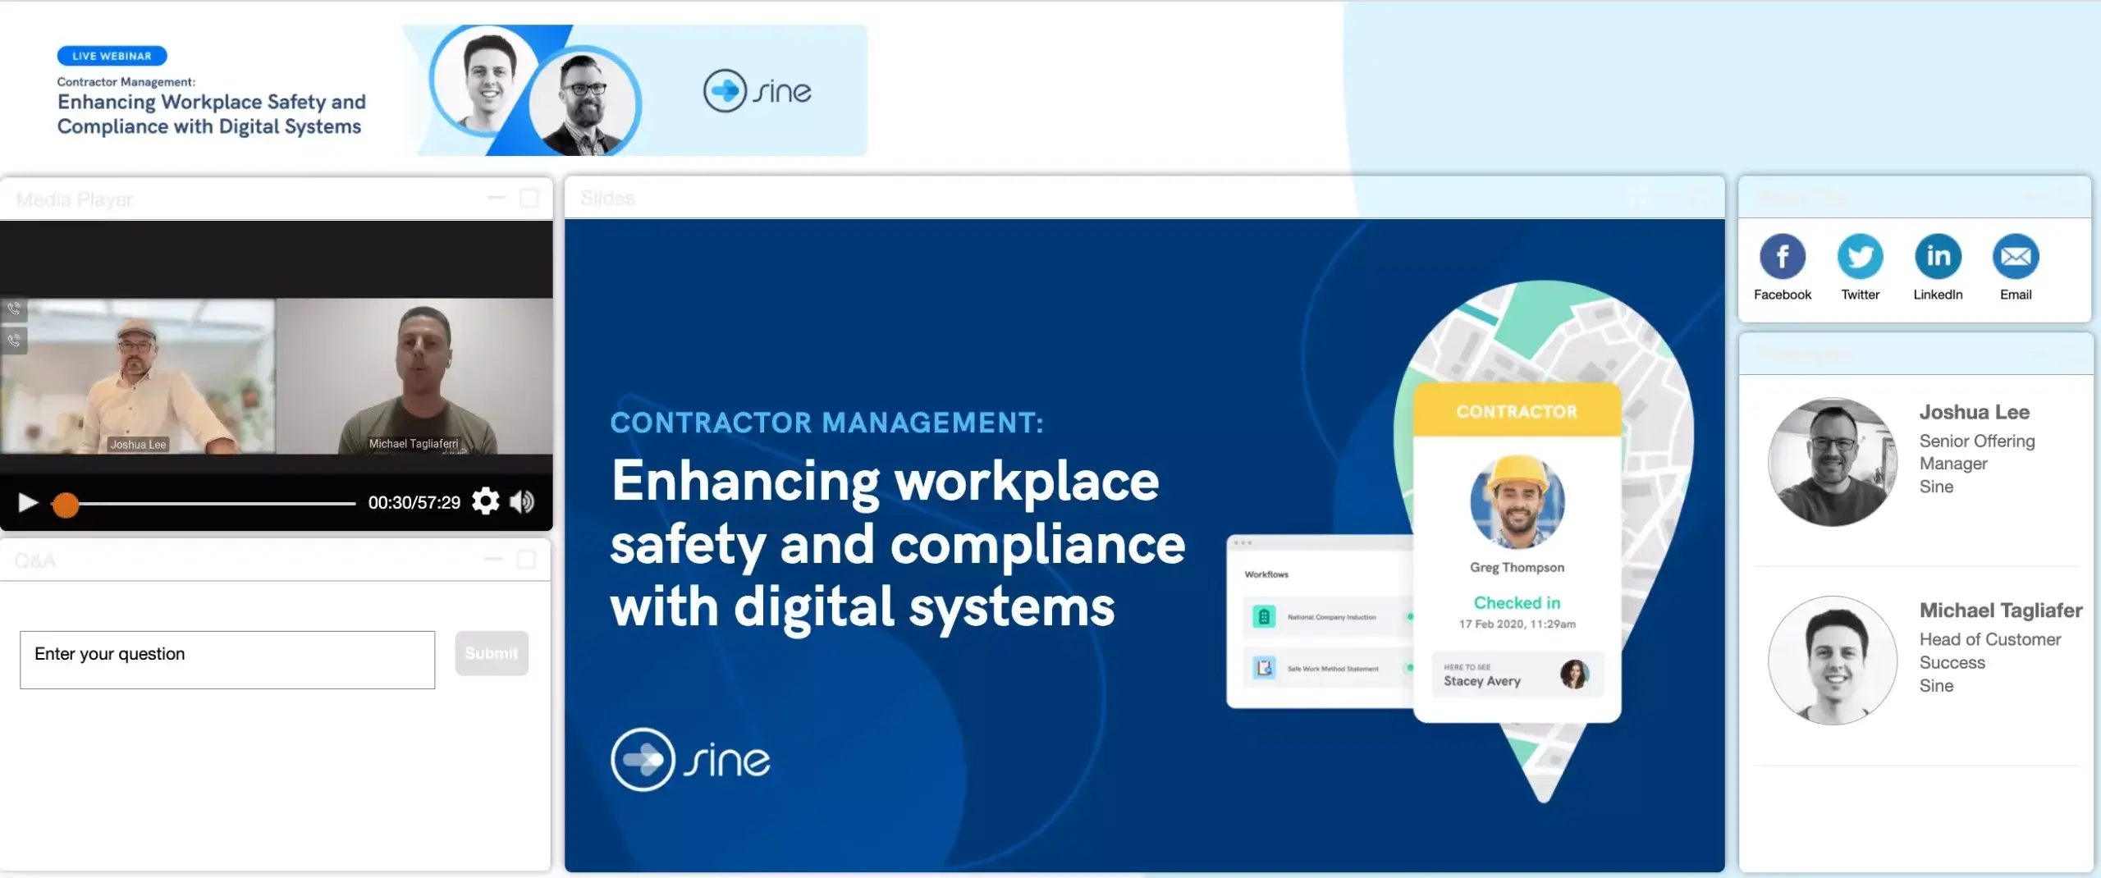Click the lower phone icon on video
The height and width of the screenshot is (878, 2101).
point(14,341)
